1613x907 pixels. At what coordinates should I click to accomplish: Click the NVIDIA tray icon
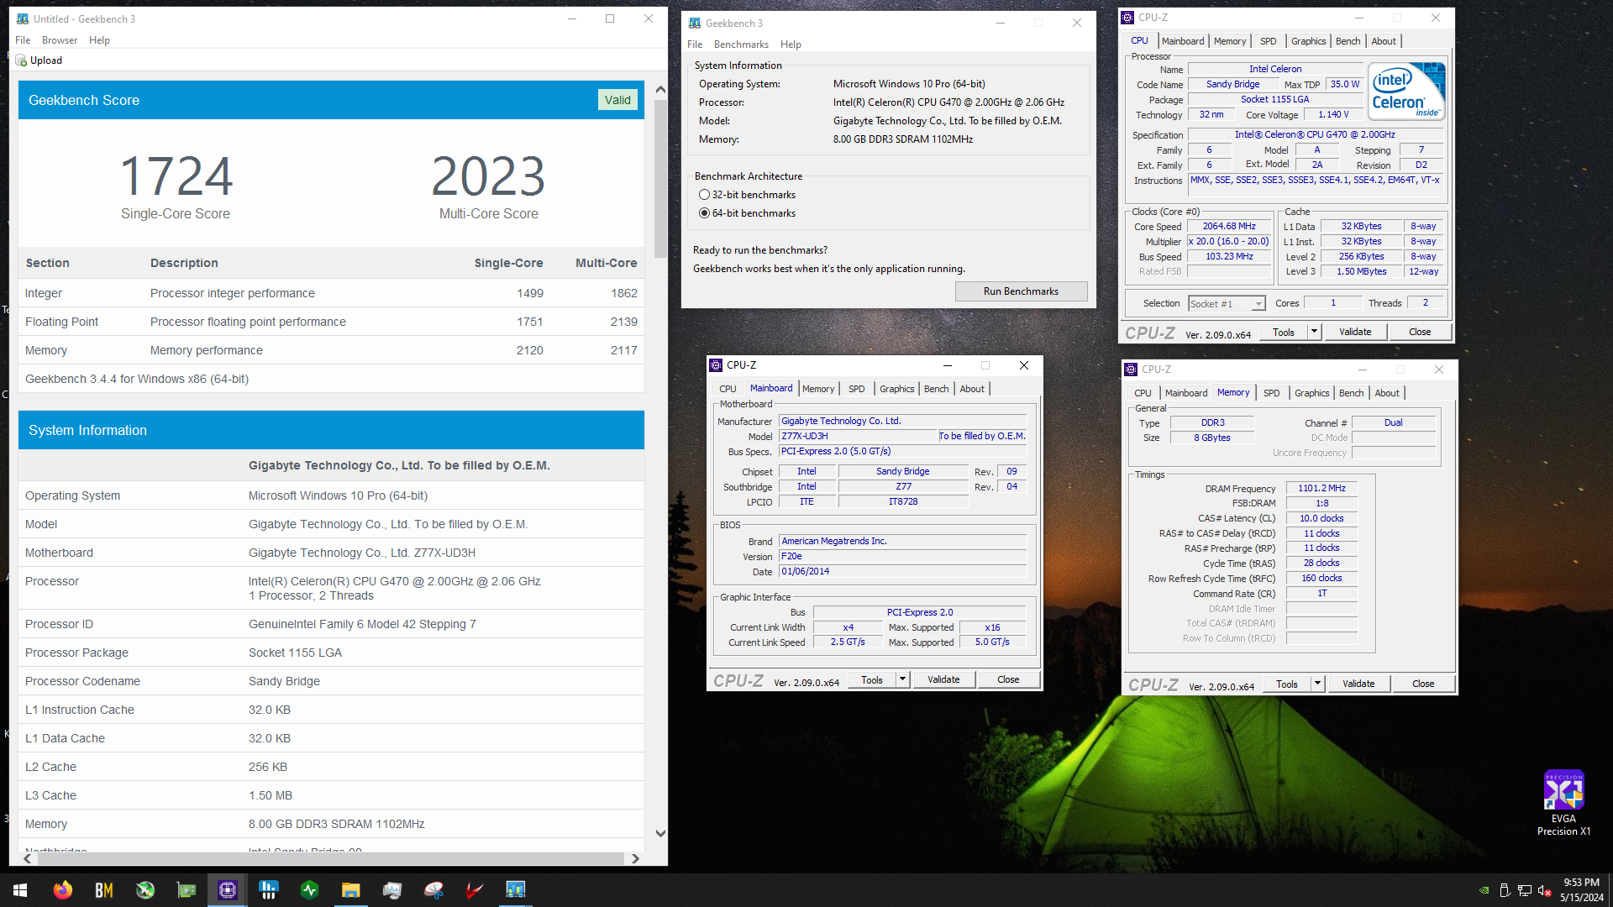(1484, 890)
